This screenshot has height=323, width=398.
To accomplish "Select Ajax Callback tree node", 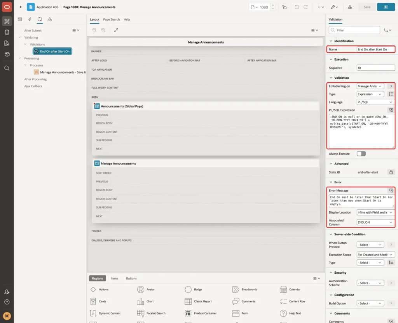I will click(33, 86).
